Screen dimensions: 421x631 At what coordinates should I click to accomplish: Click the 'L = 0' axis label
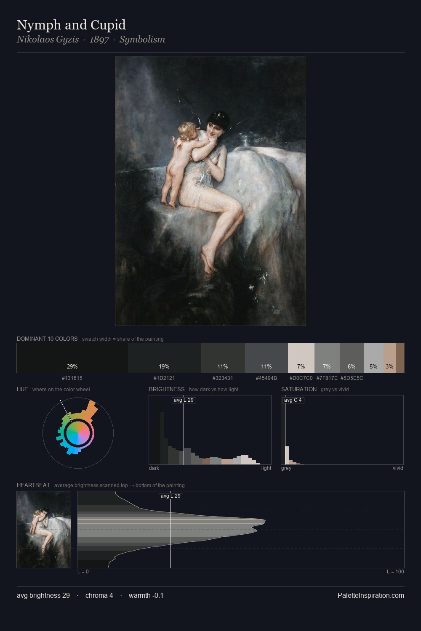pos(83,572)
